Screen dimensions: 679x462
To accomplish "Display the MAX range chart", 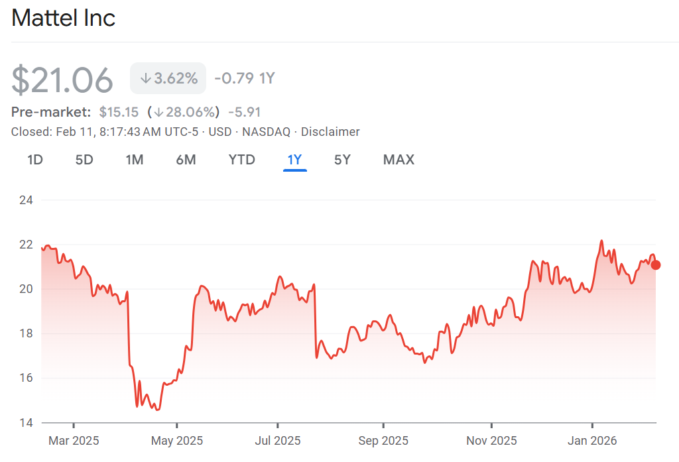I will pos(399,160).
